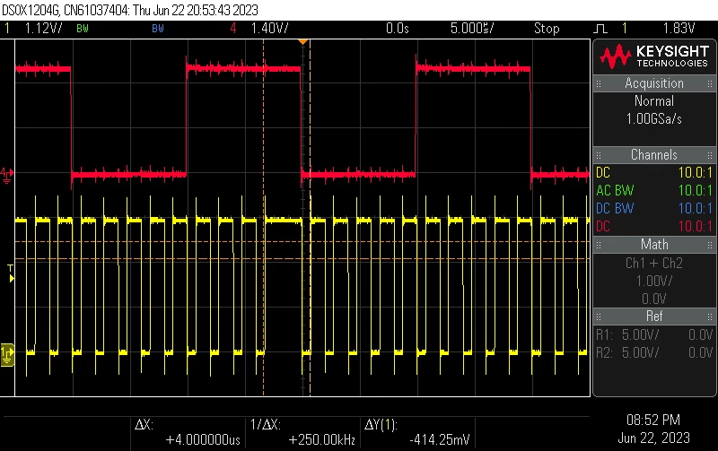718x451 pixels.
Task: Open the Math panel header
Action: click(x=654, y=244)
